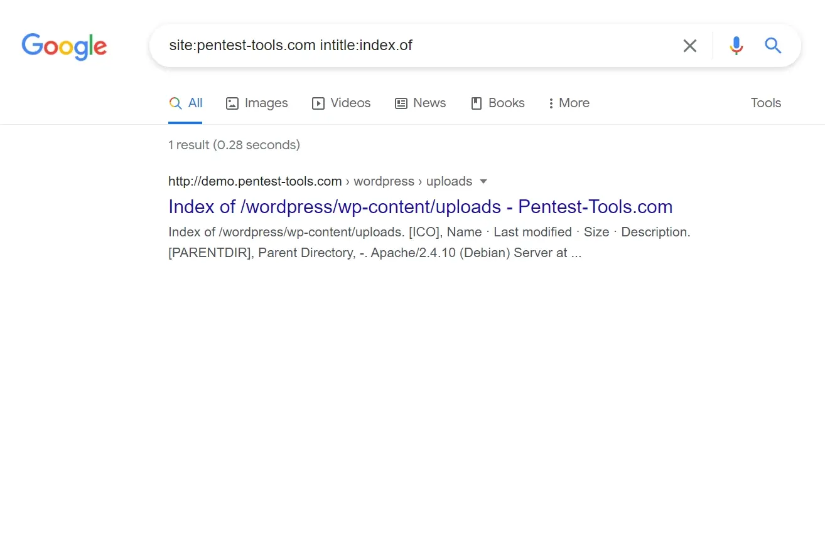
Task: Open the Index of /wordpress/wp-content/uploads result
Action: tap(420, 206)
